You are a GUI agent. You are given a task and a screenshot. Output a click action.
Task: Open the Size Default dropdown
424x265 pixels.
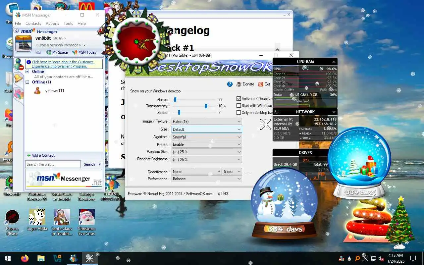coord(207,130)
